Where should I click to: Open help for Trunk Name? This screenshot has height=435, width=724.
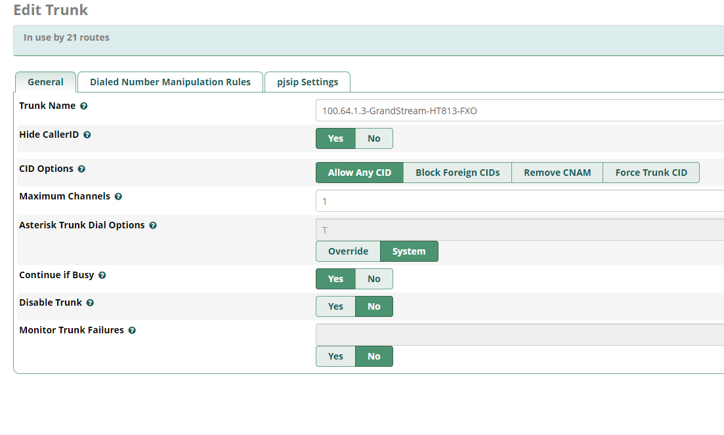[x=83, y=106]
